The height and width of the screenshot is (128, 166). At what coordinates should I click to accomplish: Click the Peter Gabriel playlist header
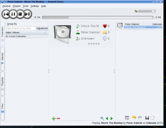tap(132, 24)
